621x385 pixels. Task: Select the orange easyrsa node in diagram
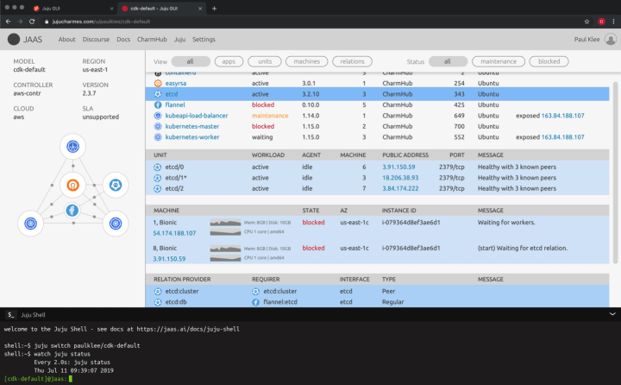72,185
